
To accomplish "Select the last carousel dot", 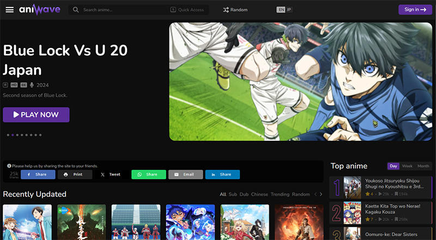I will coord(40,135).
